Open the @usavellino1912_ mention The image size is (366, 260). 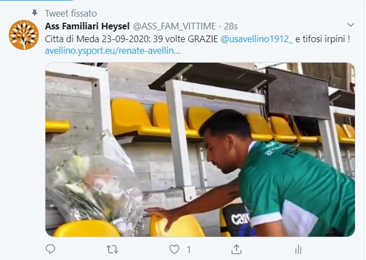coord(257,39)
